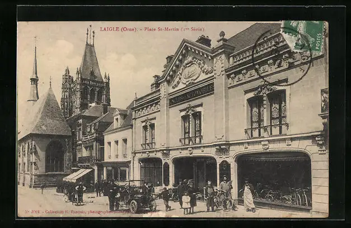This screenshot has height=228, width=351.
Task: Click the collection credit line at bottom
Action: [84, 212]
